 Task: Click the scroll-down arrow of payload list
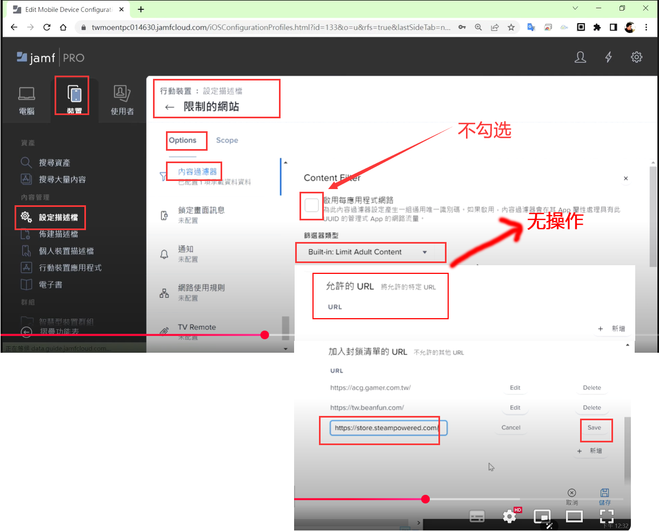(x=285, y=349)
